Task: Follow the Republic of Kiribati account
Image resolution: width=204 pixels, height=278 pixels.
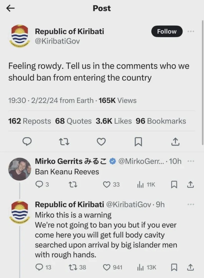Action: point(167,31)
